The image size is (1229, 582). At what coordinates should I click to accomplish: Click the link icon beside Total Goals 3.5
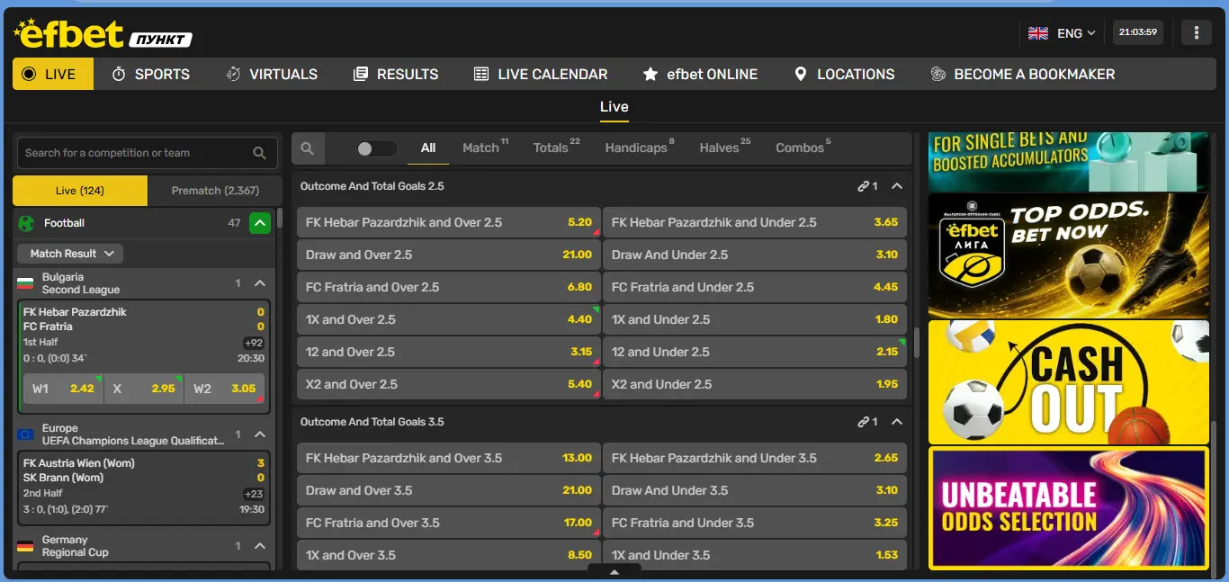863,422
